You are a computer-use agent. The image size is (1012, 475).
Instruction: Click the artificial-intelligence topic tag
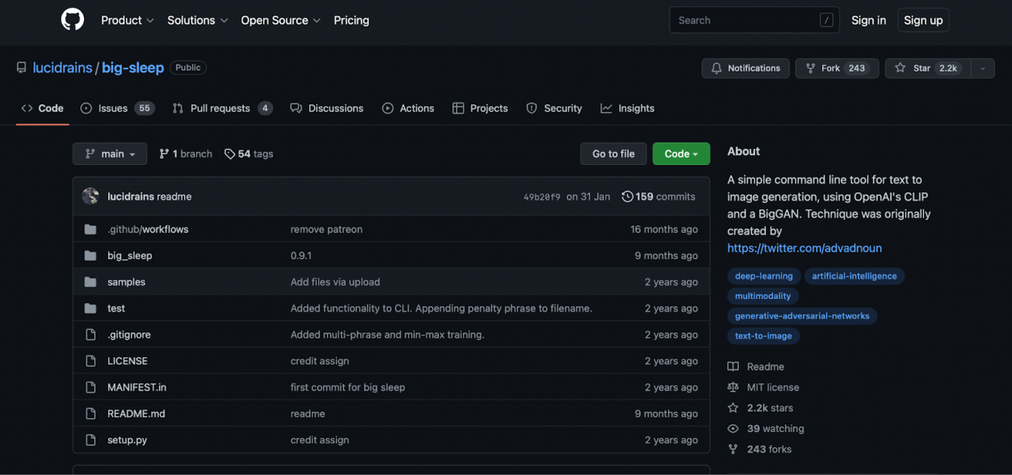[x=854, y=276]
